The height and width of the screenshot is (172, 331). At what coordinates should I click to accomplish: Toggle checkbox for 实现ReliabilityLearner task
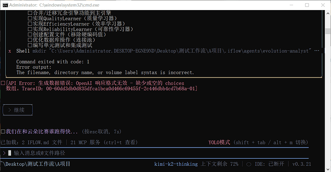pyautogui.click(x=30, y=29)
